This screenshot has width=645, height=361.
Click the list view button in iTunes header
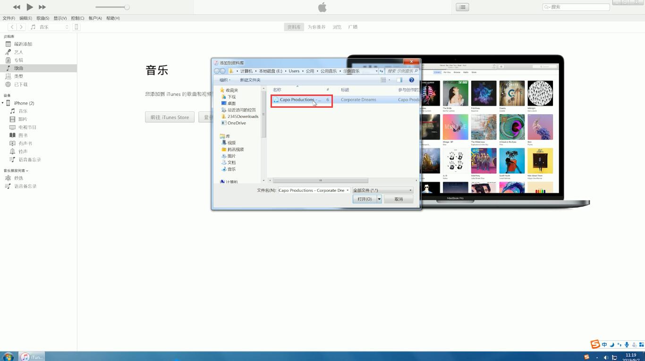pos(462,7)
